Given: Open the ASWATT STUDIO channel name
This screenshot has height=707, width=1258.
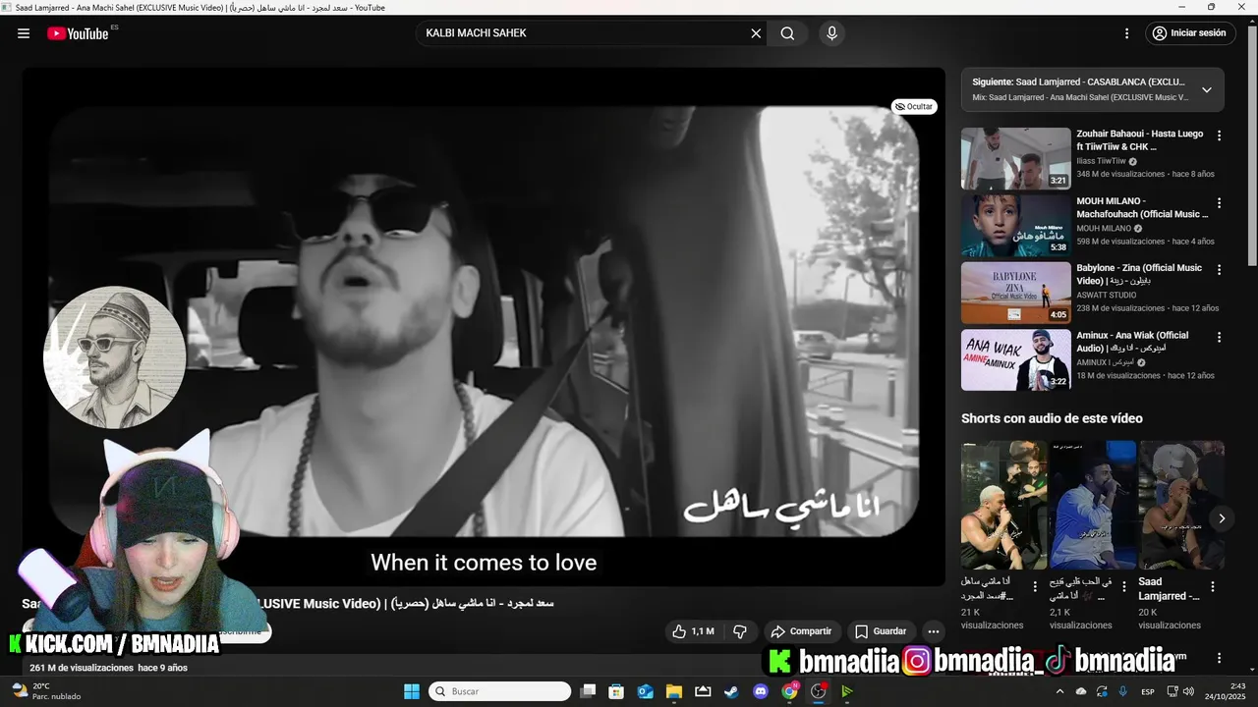Looking at the screenshot, I should 1106,295.
